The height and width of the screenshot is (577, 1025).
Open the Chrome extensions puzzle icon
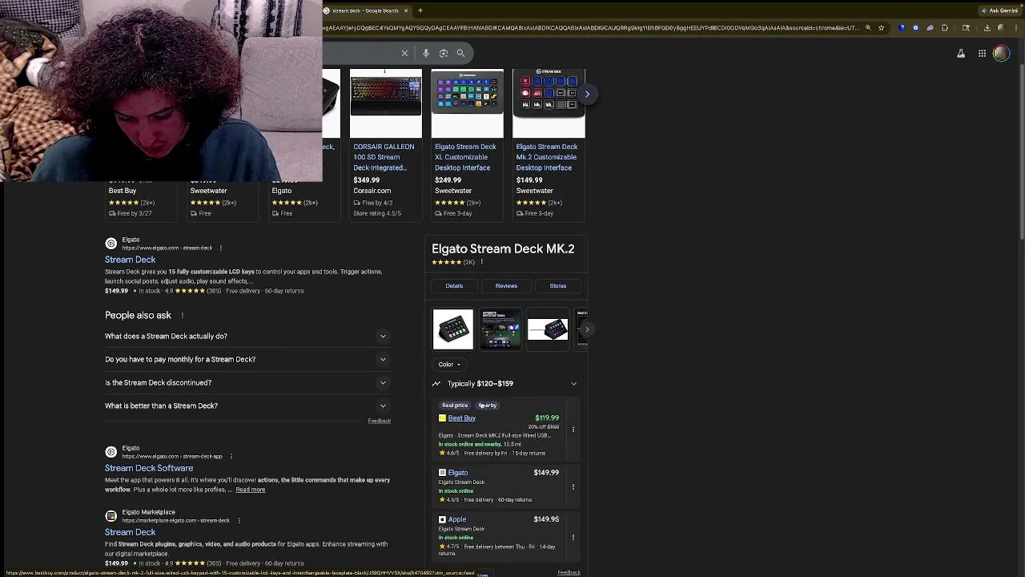tap(945, 28)
